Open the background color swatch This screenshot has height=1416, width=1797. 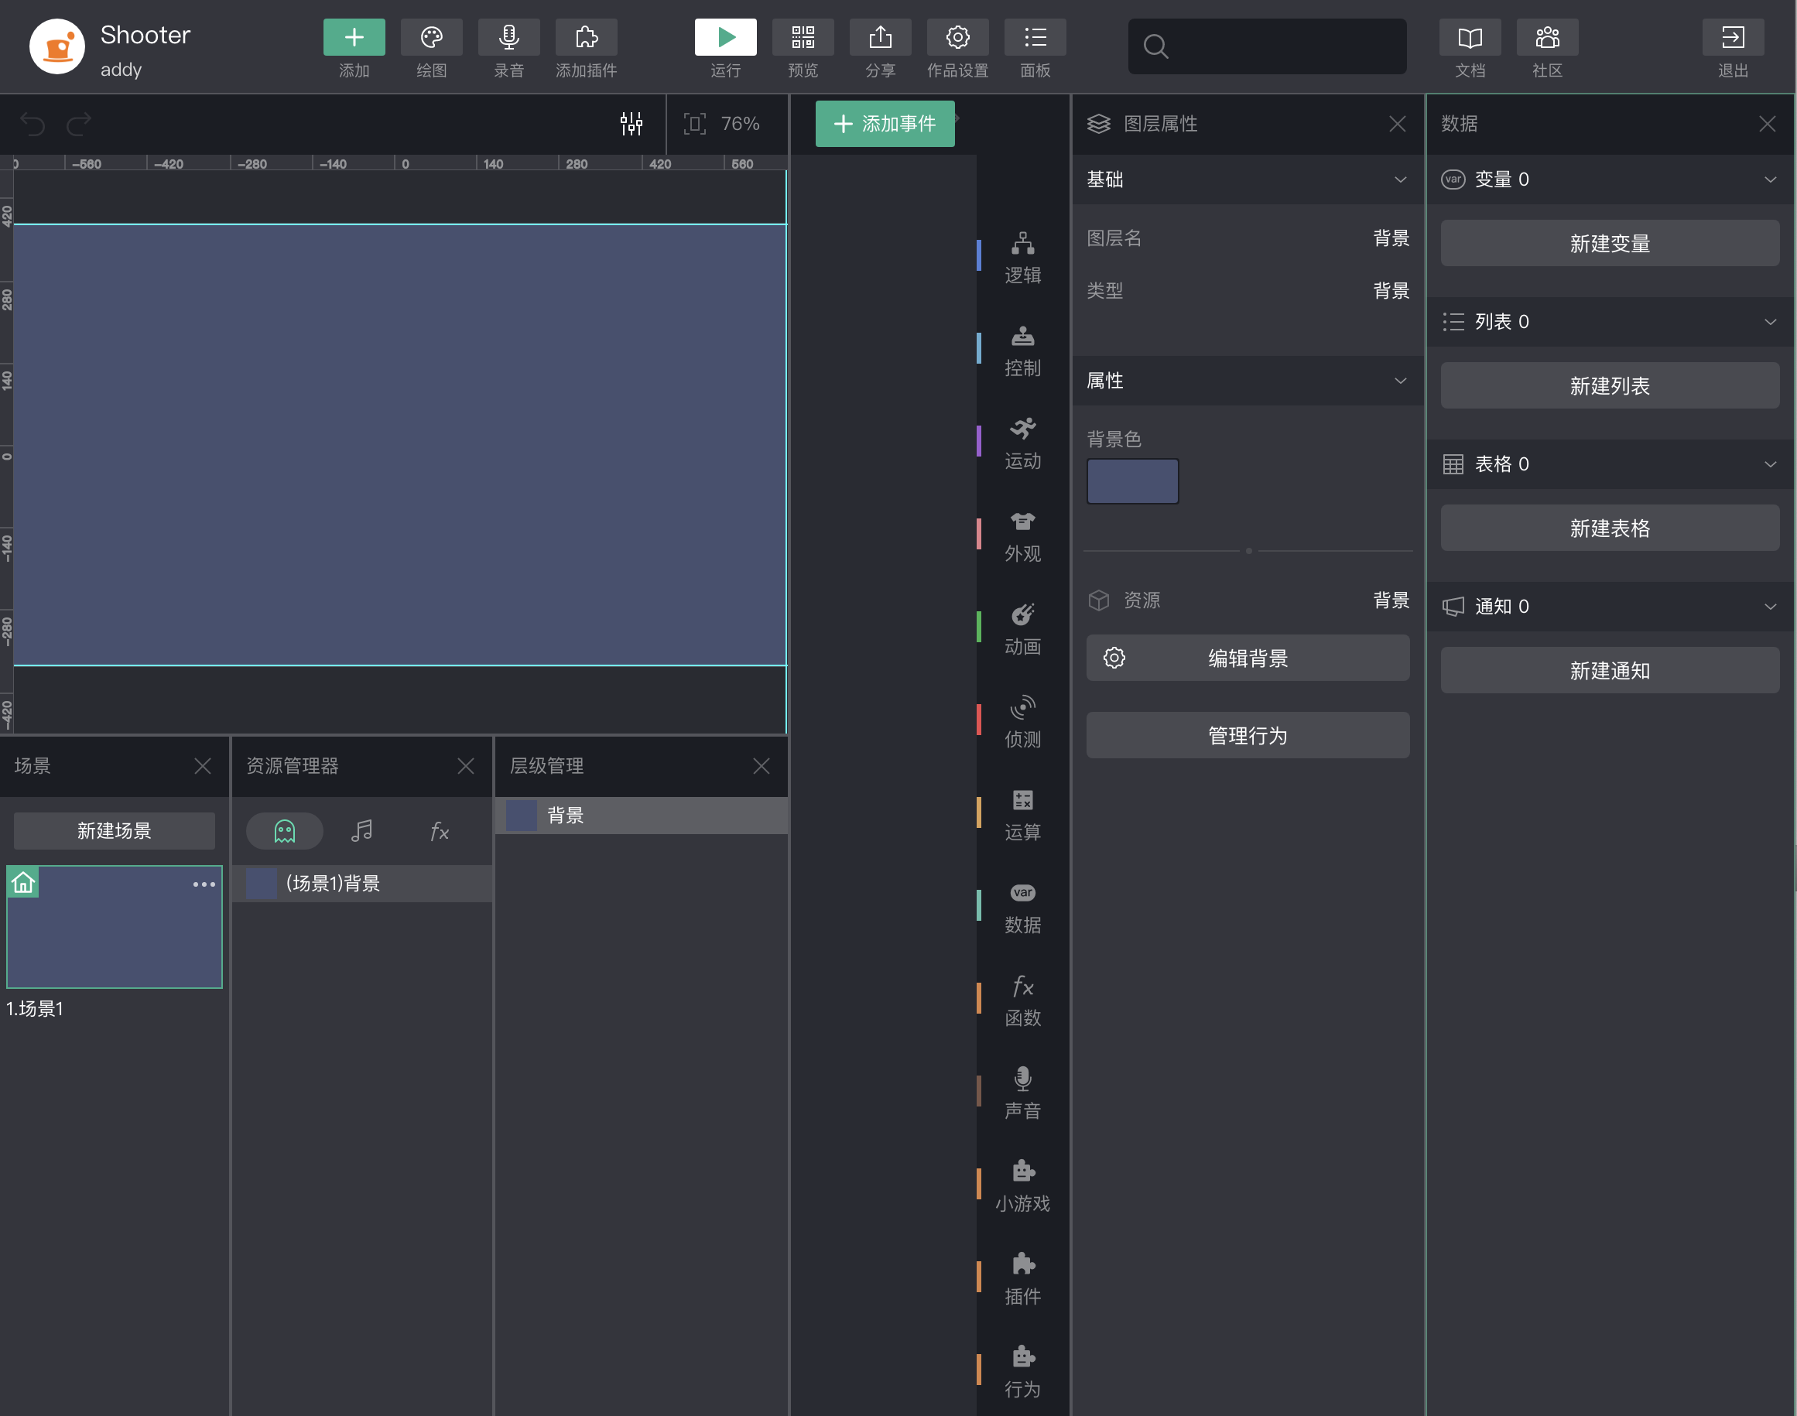point(1133,481)
